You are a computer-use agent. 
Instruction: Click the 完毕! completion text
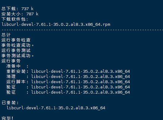pos(7,118)
